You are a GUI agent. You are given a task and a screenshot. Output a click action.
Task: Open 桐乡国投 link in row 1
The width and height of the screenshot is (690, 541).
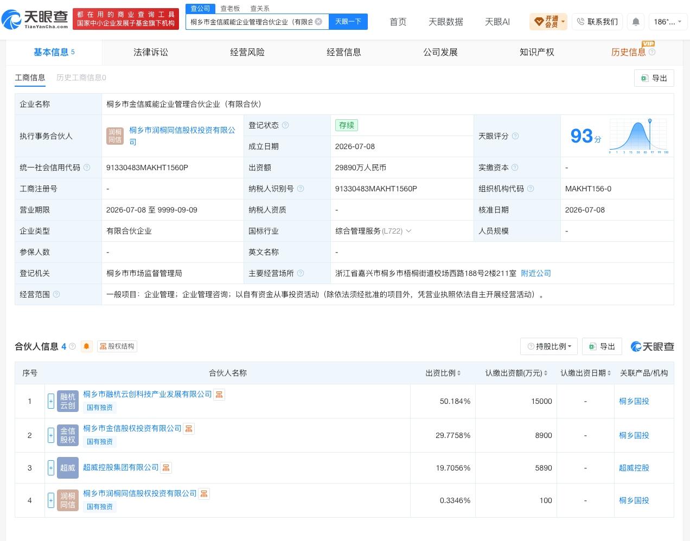coord(634,401)
